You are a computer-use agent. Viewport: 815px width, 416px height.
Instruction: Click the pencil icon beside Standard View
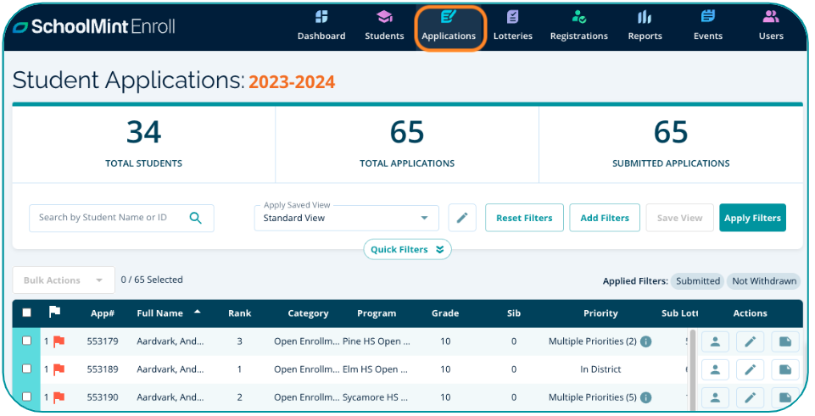[x=461, y=218]
